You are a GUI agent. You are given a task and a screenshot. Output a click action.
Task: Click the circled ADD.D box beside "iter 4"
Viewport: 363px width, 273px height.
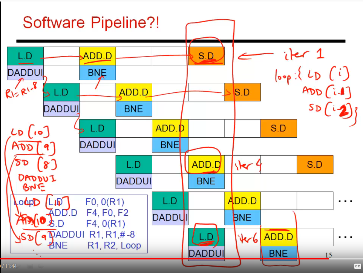point(206,164)
